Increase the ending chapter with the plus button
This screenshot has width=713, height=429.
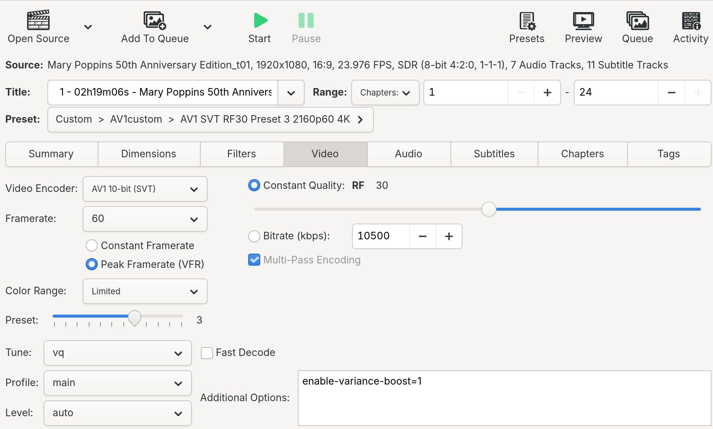698,93
